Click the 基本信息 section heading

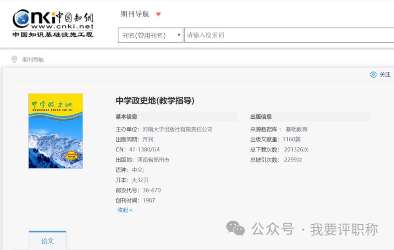pyautogui.click(x=127, y=117)
